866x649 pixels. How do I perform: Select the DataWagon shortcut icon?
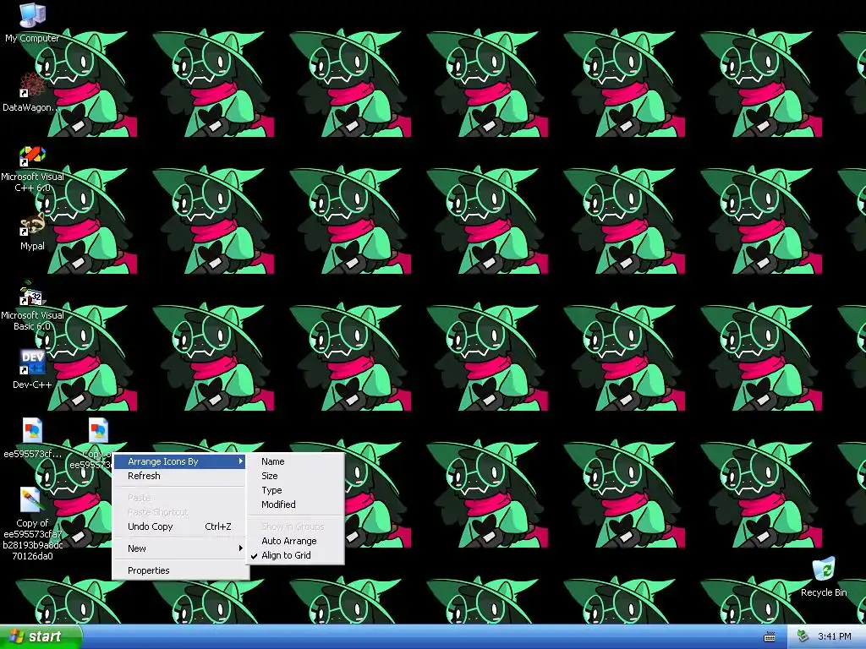pos(33,86)
